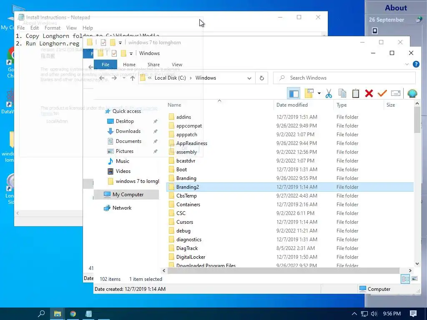
Task: Go back with the Windows explorer back arrow
Action: [102, 78]
